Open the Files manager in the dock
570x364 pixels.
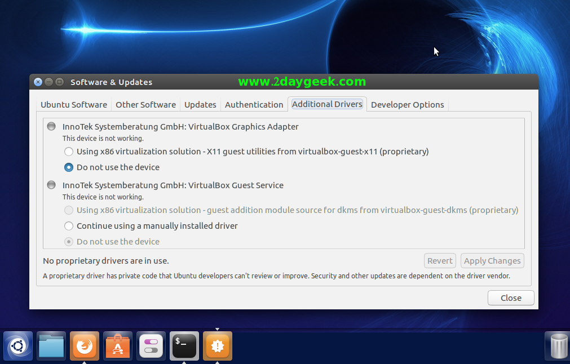pyautogui.click(x=51, y=346)
